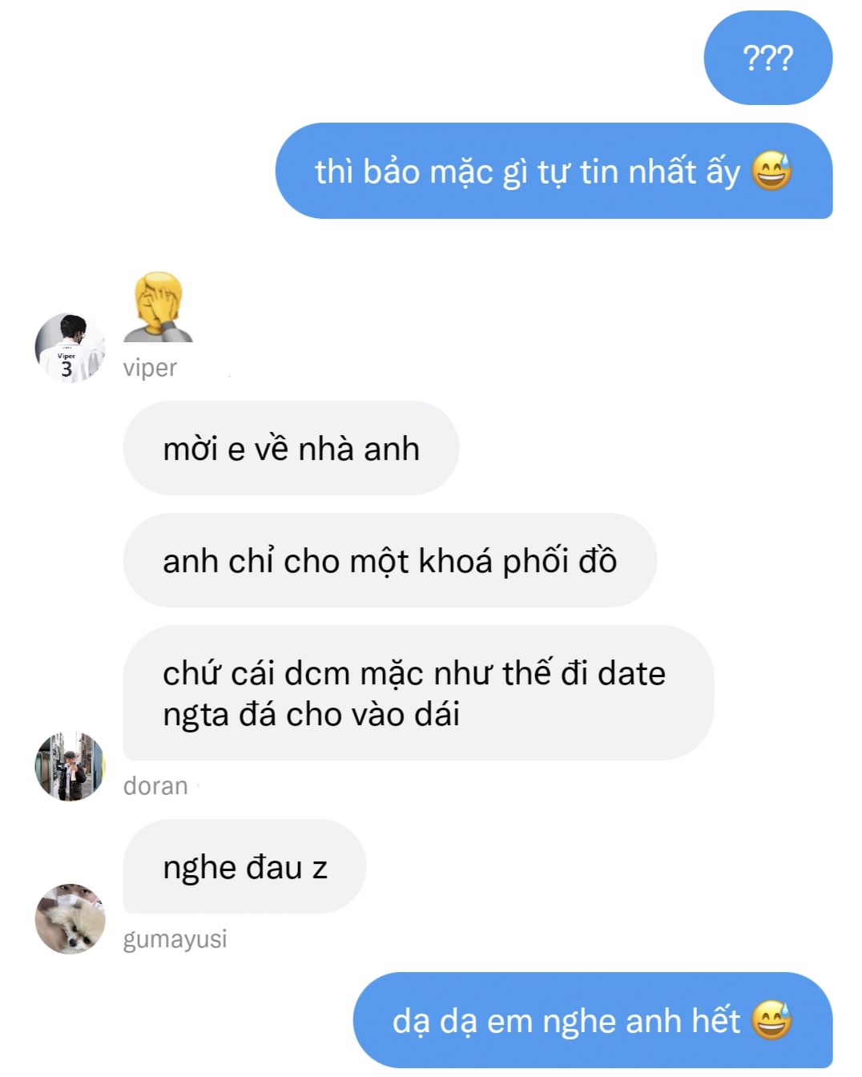The image size is (862, 1077).
Task: Open doran's profile picture
Action: (70, 767)
